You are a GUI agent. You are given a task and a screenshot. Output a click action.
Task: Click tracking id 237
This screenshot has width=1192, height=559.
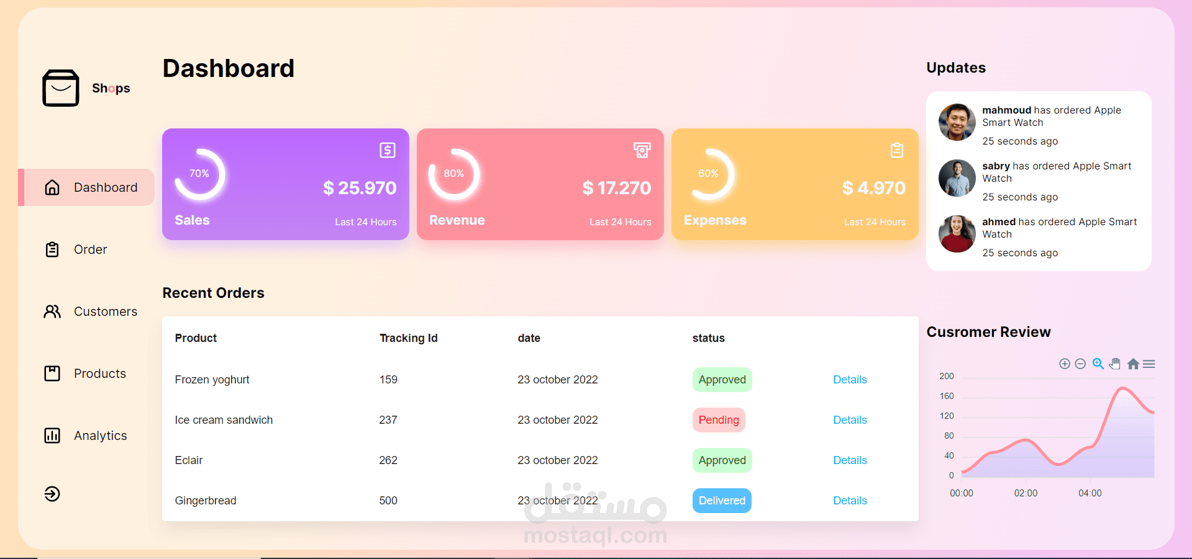pyautogui.click(x=388, y=420)
